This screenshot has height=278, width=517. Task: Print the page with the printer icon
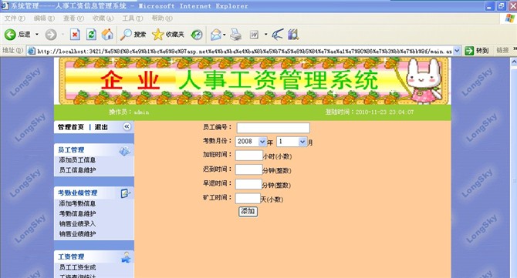pos(236,35)
